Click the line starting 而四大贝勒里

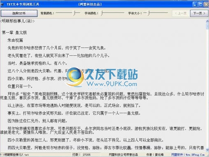(x=106, y=148)
